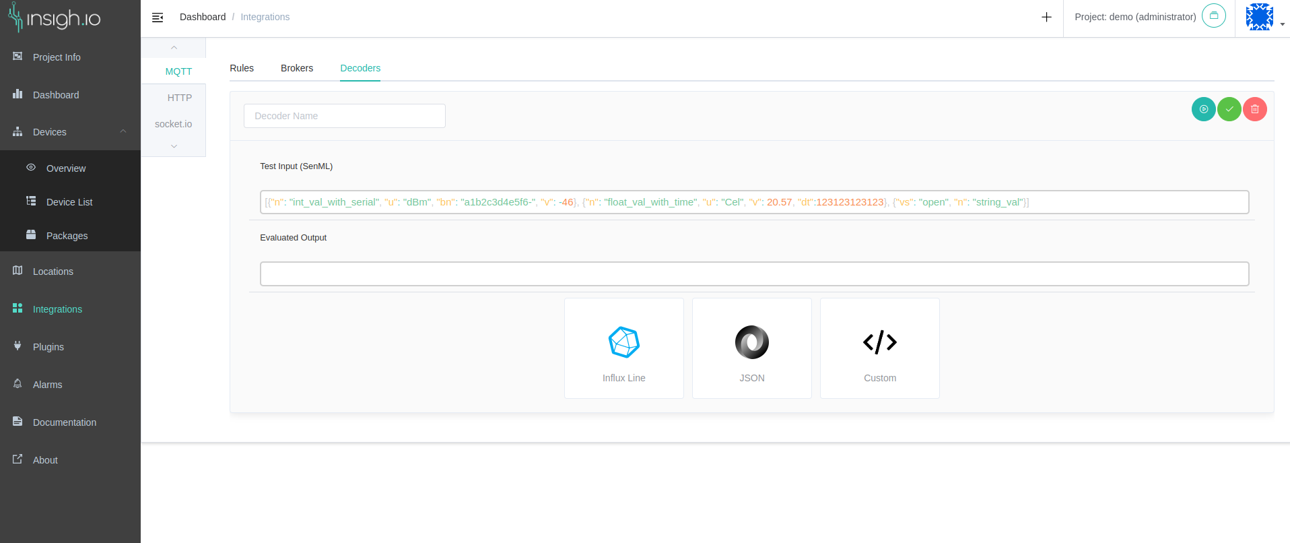1290x543 pixels.
Task: Run the decoder test with the teal play button
Action: (1204, 108)
